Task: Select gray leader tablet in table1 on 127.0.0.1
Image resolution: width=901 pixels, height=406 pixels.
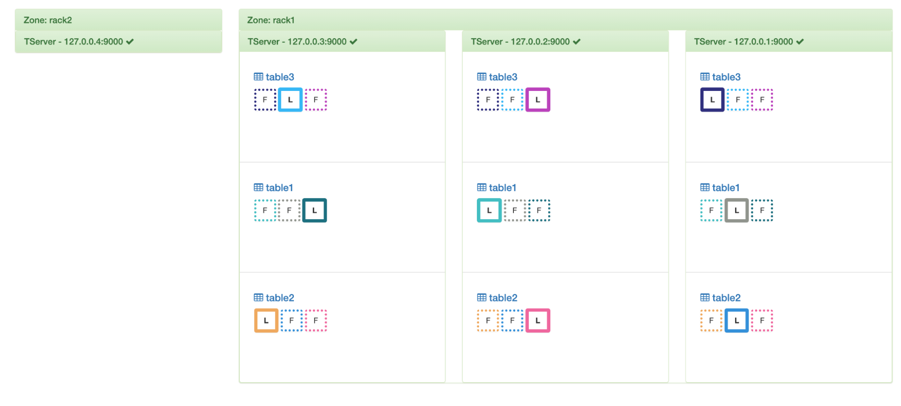Action: pyautogui.click(x=736, y=210)
